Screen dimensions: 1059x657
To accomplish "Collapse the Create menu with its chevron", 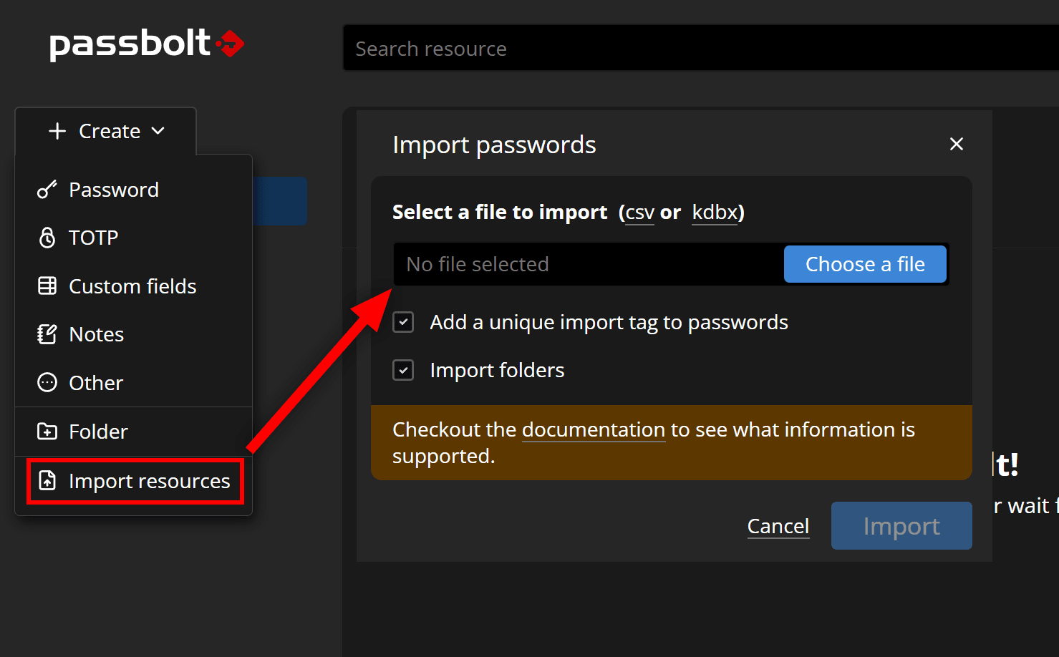I will 159,131.
